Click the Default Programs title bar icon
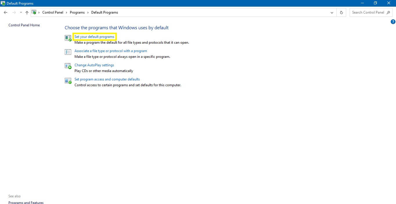 pyautogui.click(x=3, y=3)
